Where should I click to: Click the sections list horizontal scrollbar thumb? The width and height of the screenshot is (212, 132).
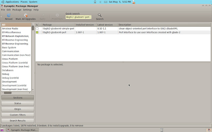click(8, 93)
